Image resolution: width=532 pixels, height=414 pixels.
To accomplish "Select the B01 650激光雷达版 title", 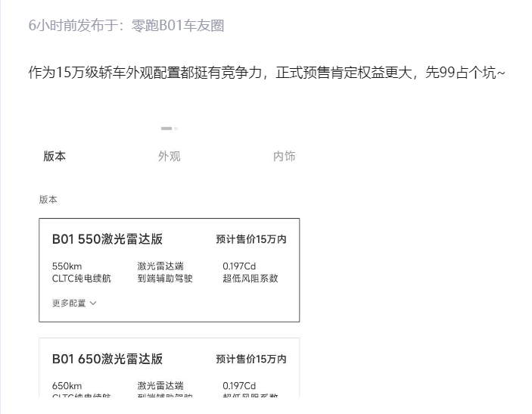I will coord(107,359).
